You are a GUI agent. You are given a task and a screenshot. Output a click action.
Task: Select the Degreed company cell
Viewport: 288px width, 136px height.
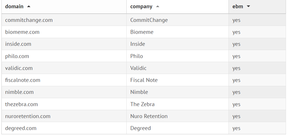pos(141,128)
